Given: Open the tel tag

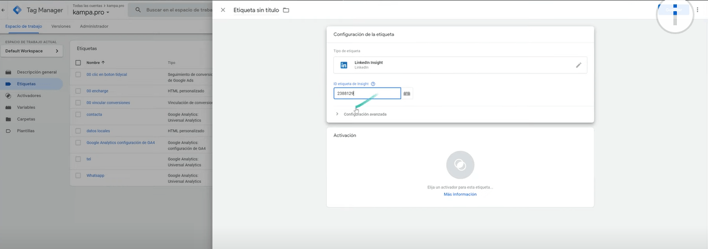Looking at the screenshot, I should click(x=88, y=159).
